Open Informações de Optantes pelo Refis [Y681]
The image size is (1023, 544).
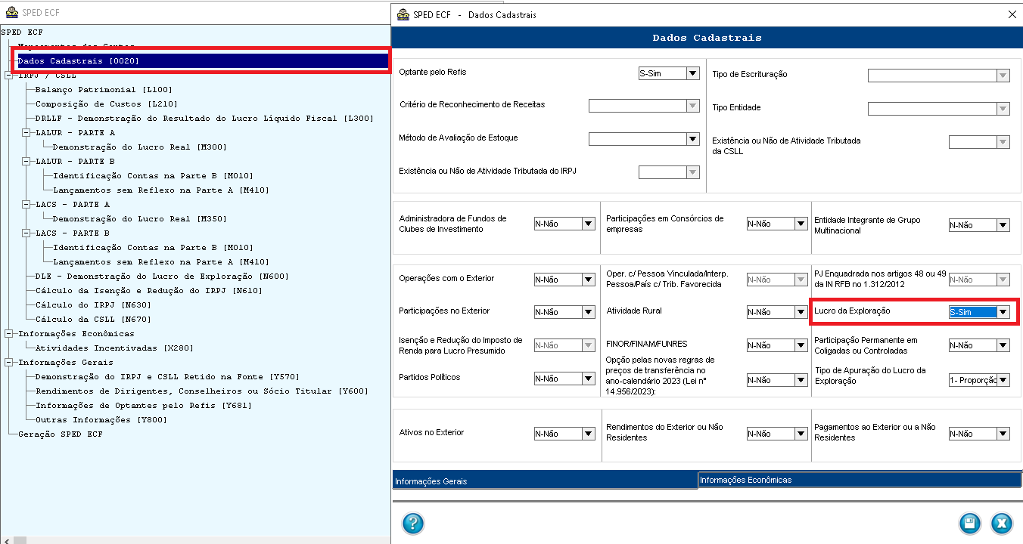[x=144, y=405]
